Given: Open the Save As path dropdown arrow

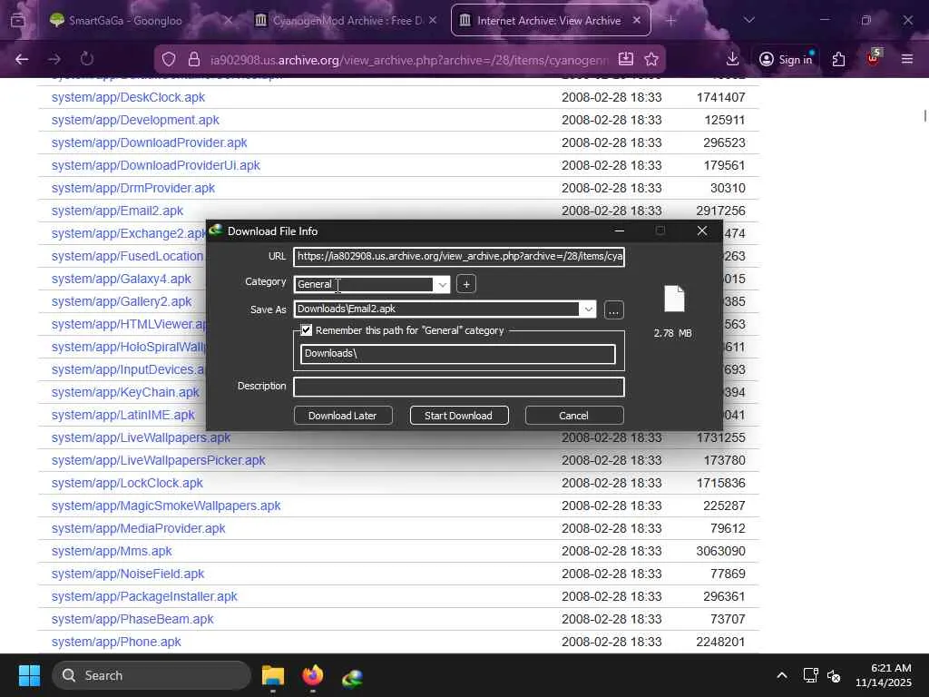Looking at the screenshot, I should (588, 309).
